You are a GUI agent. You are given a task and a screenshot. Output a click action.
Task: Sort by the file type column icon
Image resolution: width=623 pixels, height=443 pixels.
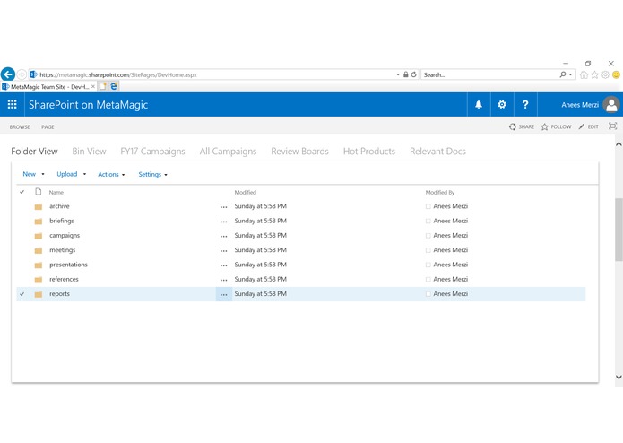(39, 192)
